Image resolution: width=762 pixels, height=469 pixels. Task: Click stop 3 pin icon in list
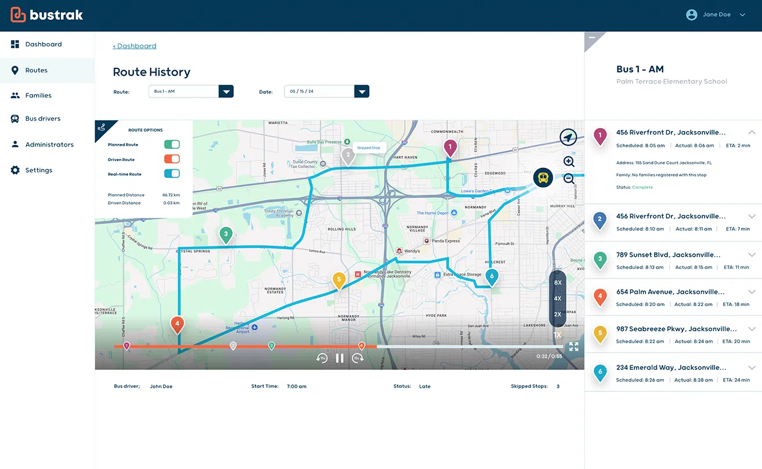(x=600, y=260)
